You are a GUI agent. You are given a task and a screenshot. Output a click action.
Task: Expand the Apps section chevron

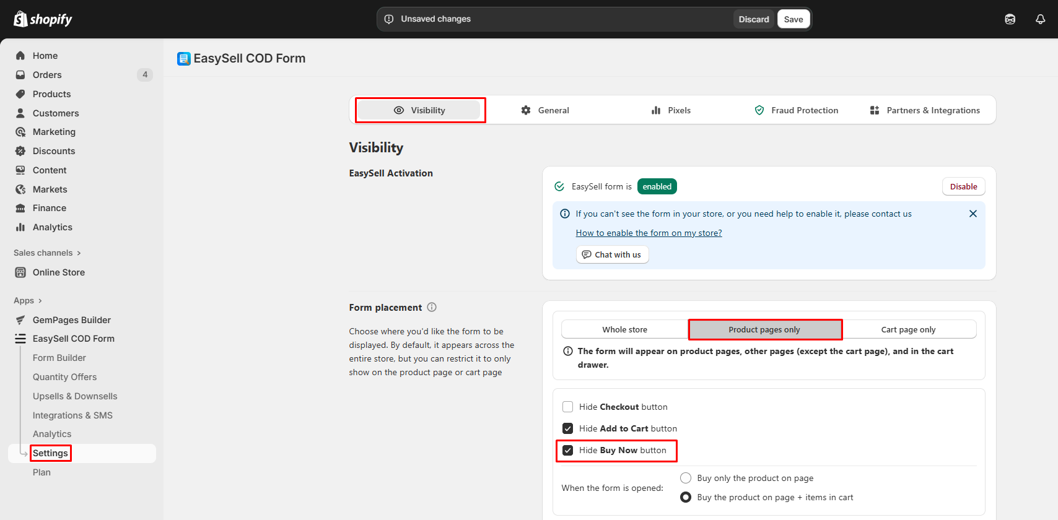point(40,301)
